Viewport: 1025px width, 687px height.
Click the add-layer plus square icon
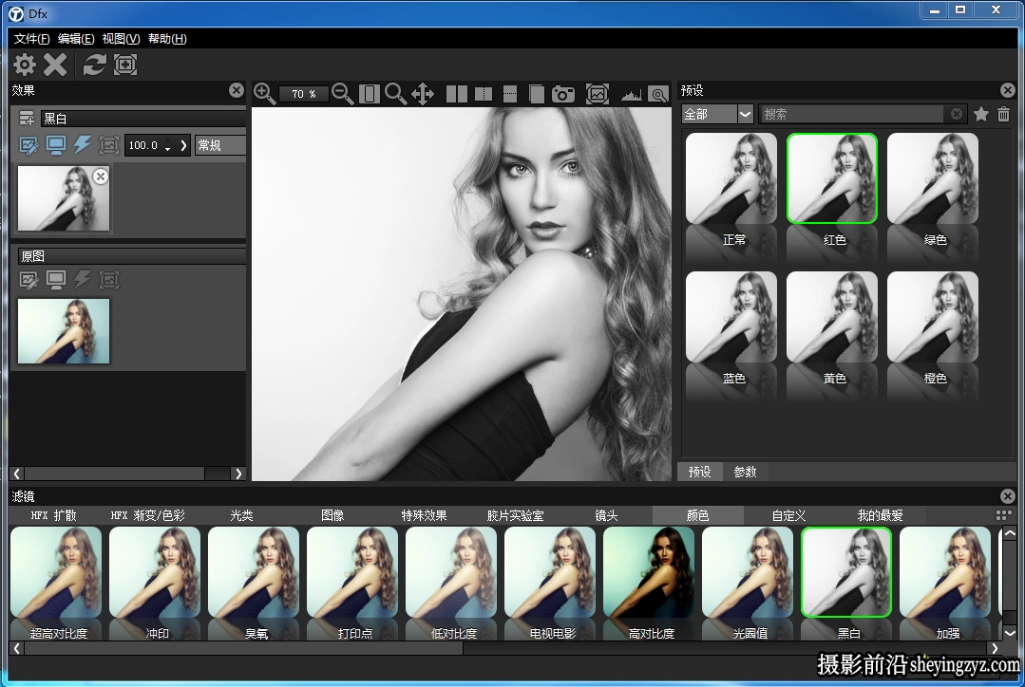124,64
